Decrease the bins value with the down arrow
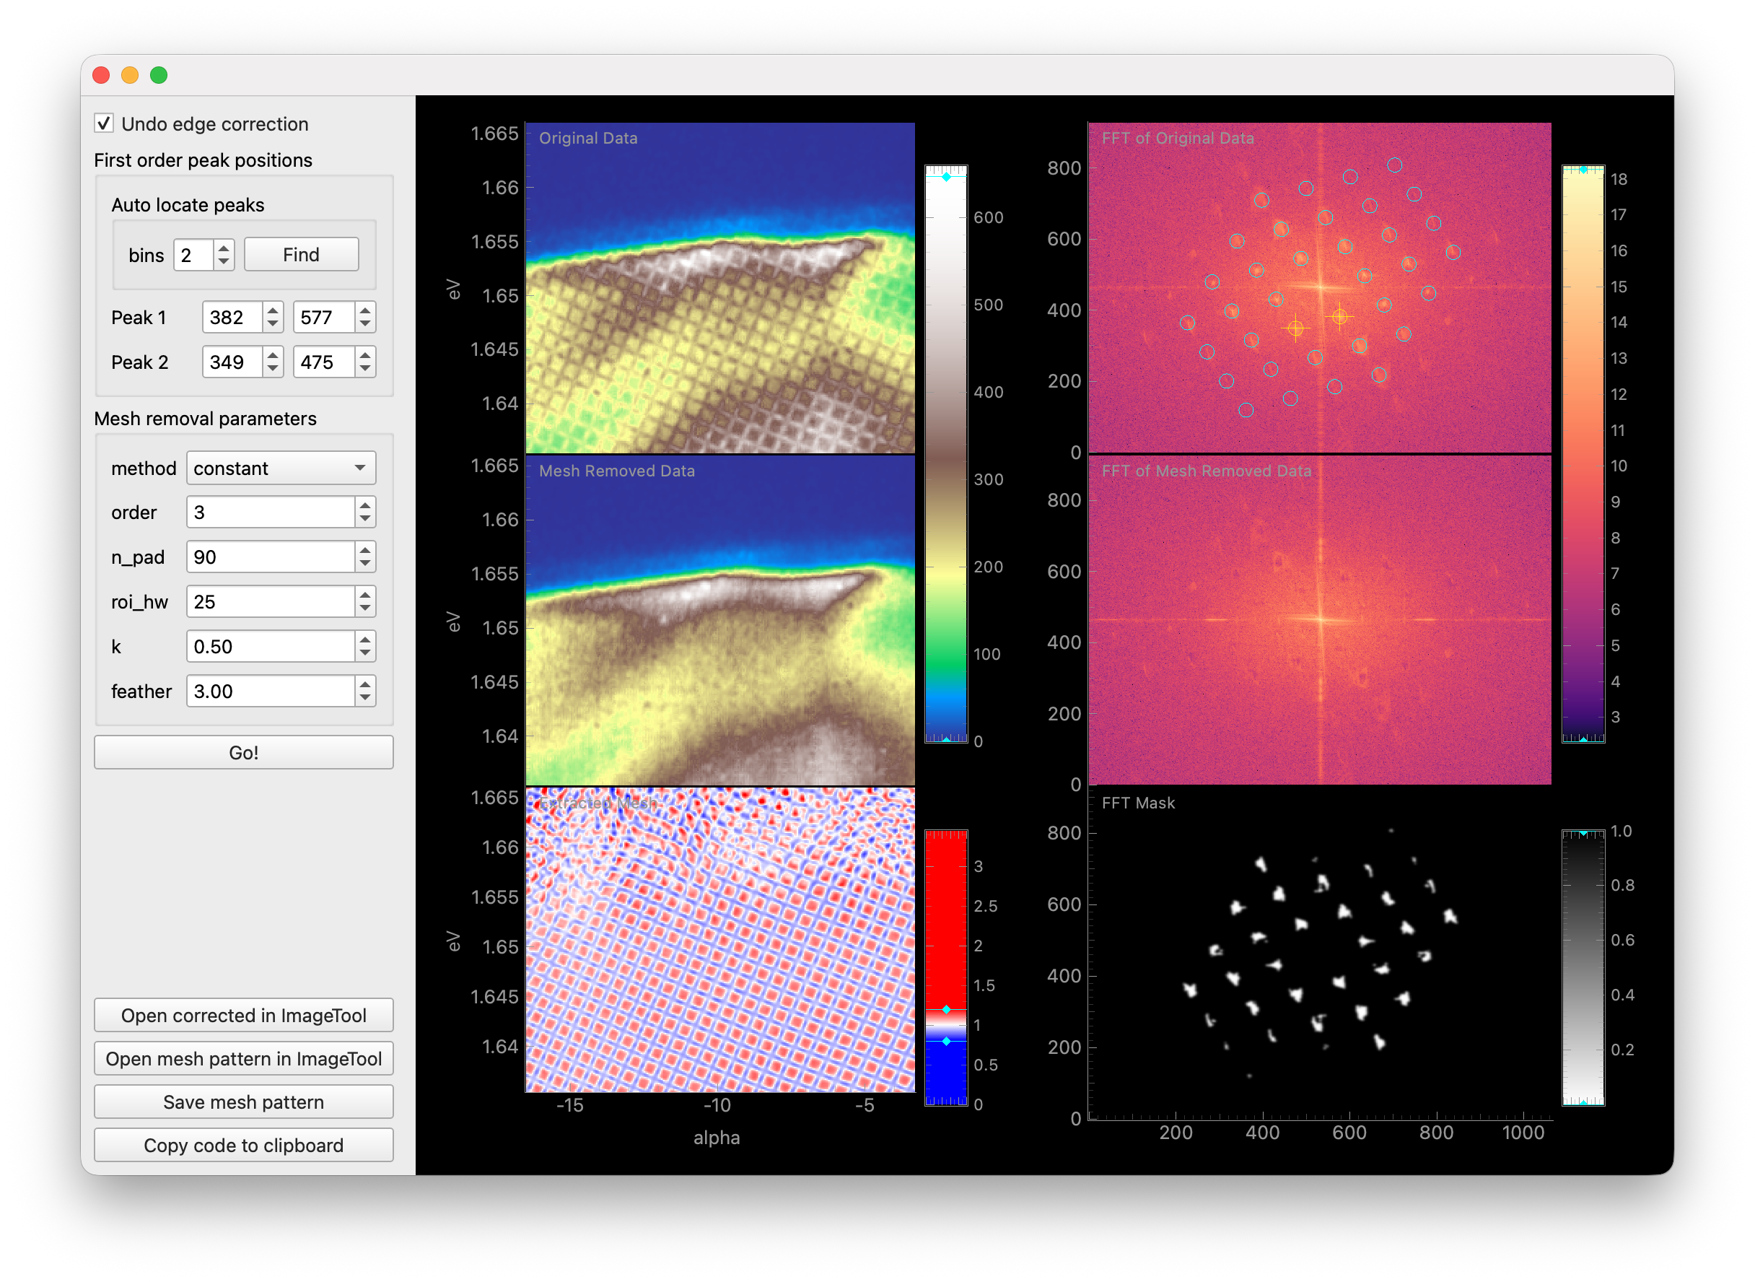 pyautogui.click(x=224, y=262)
